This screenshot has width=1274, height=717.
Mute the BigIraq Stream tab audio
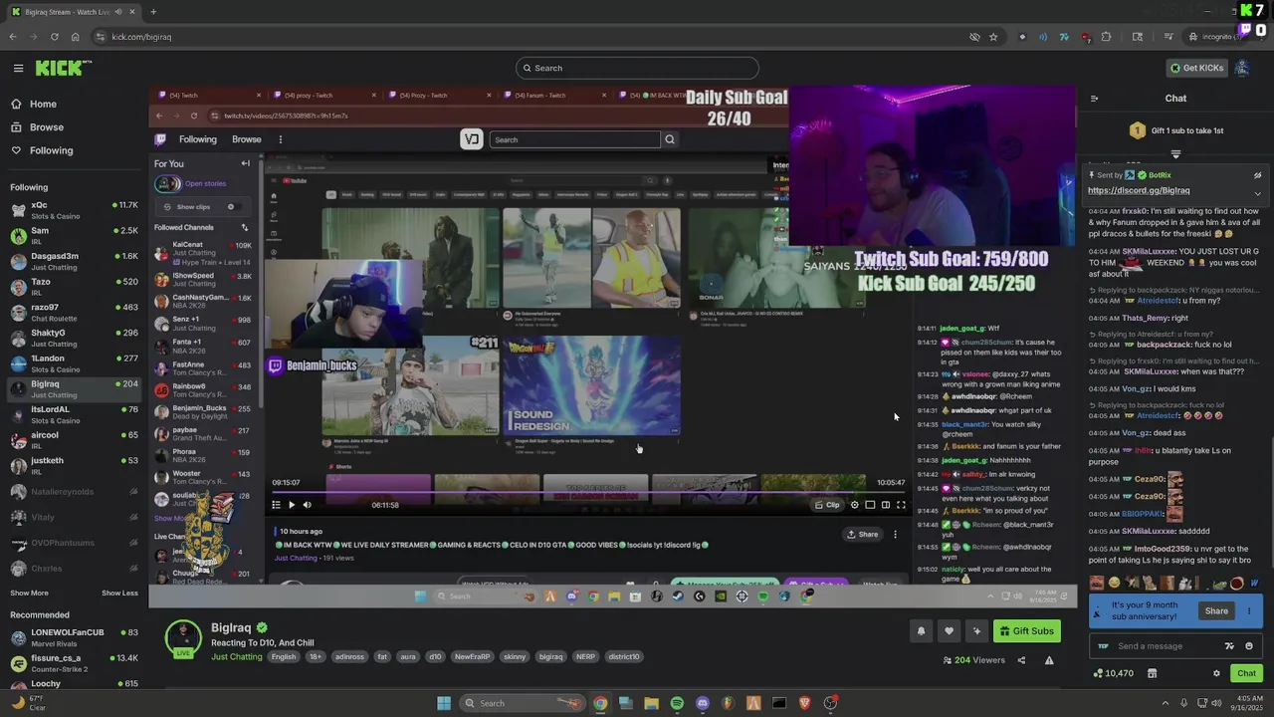(118, 12)
